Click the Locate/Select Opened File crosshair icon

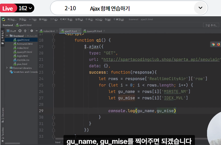(x=20, y=31)
